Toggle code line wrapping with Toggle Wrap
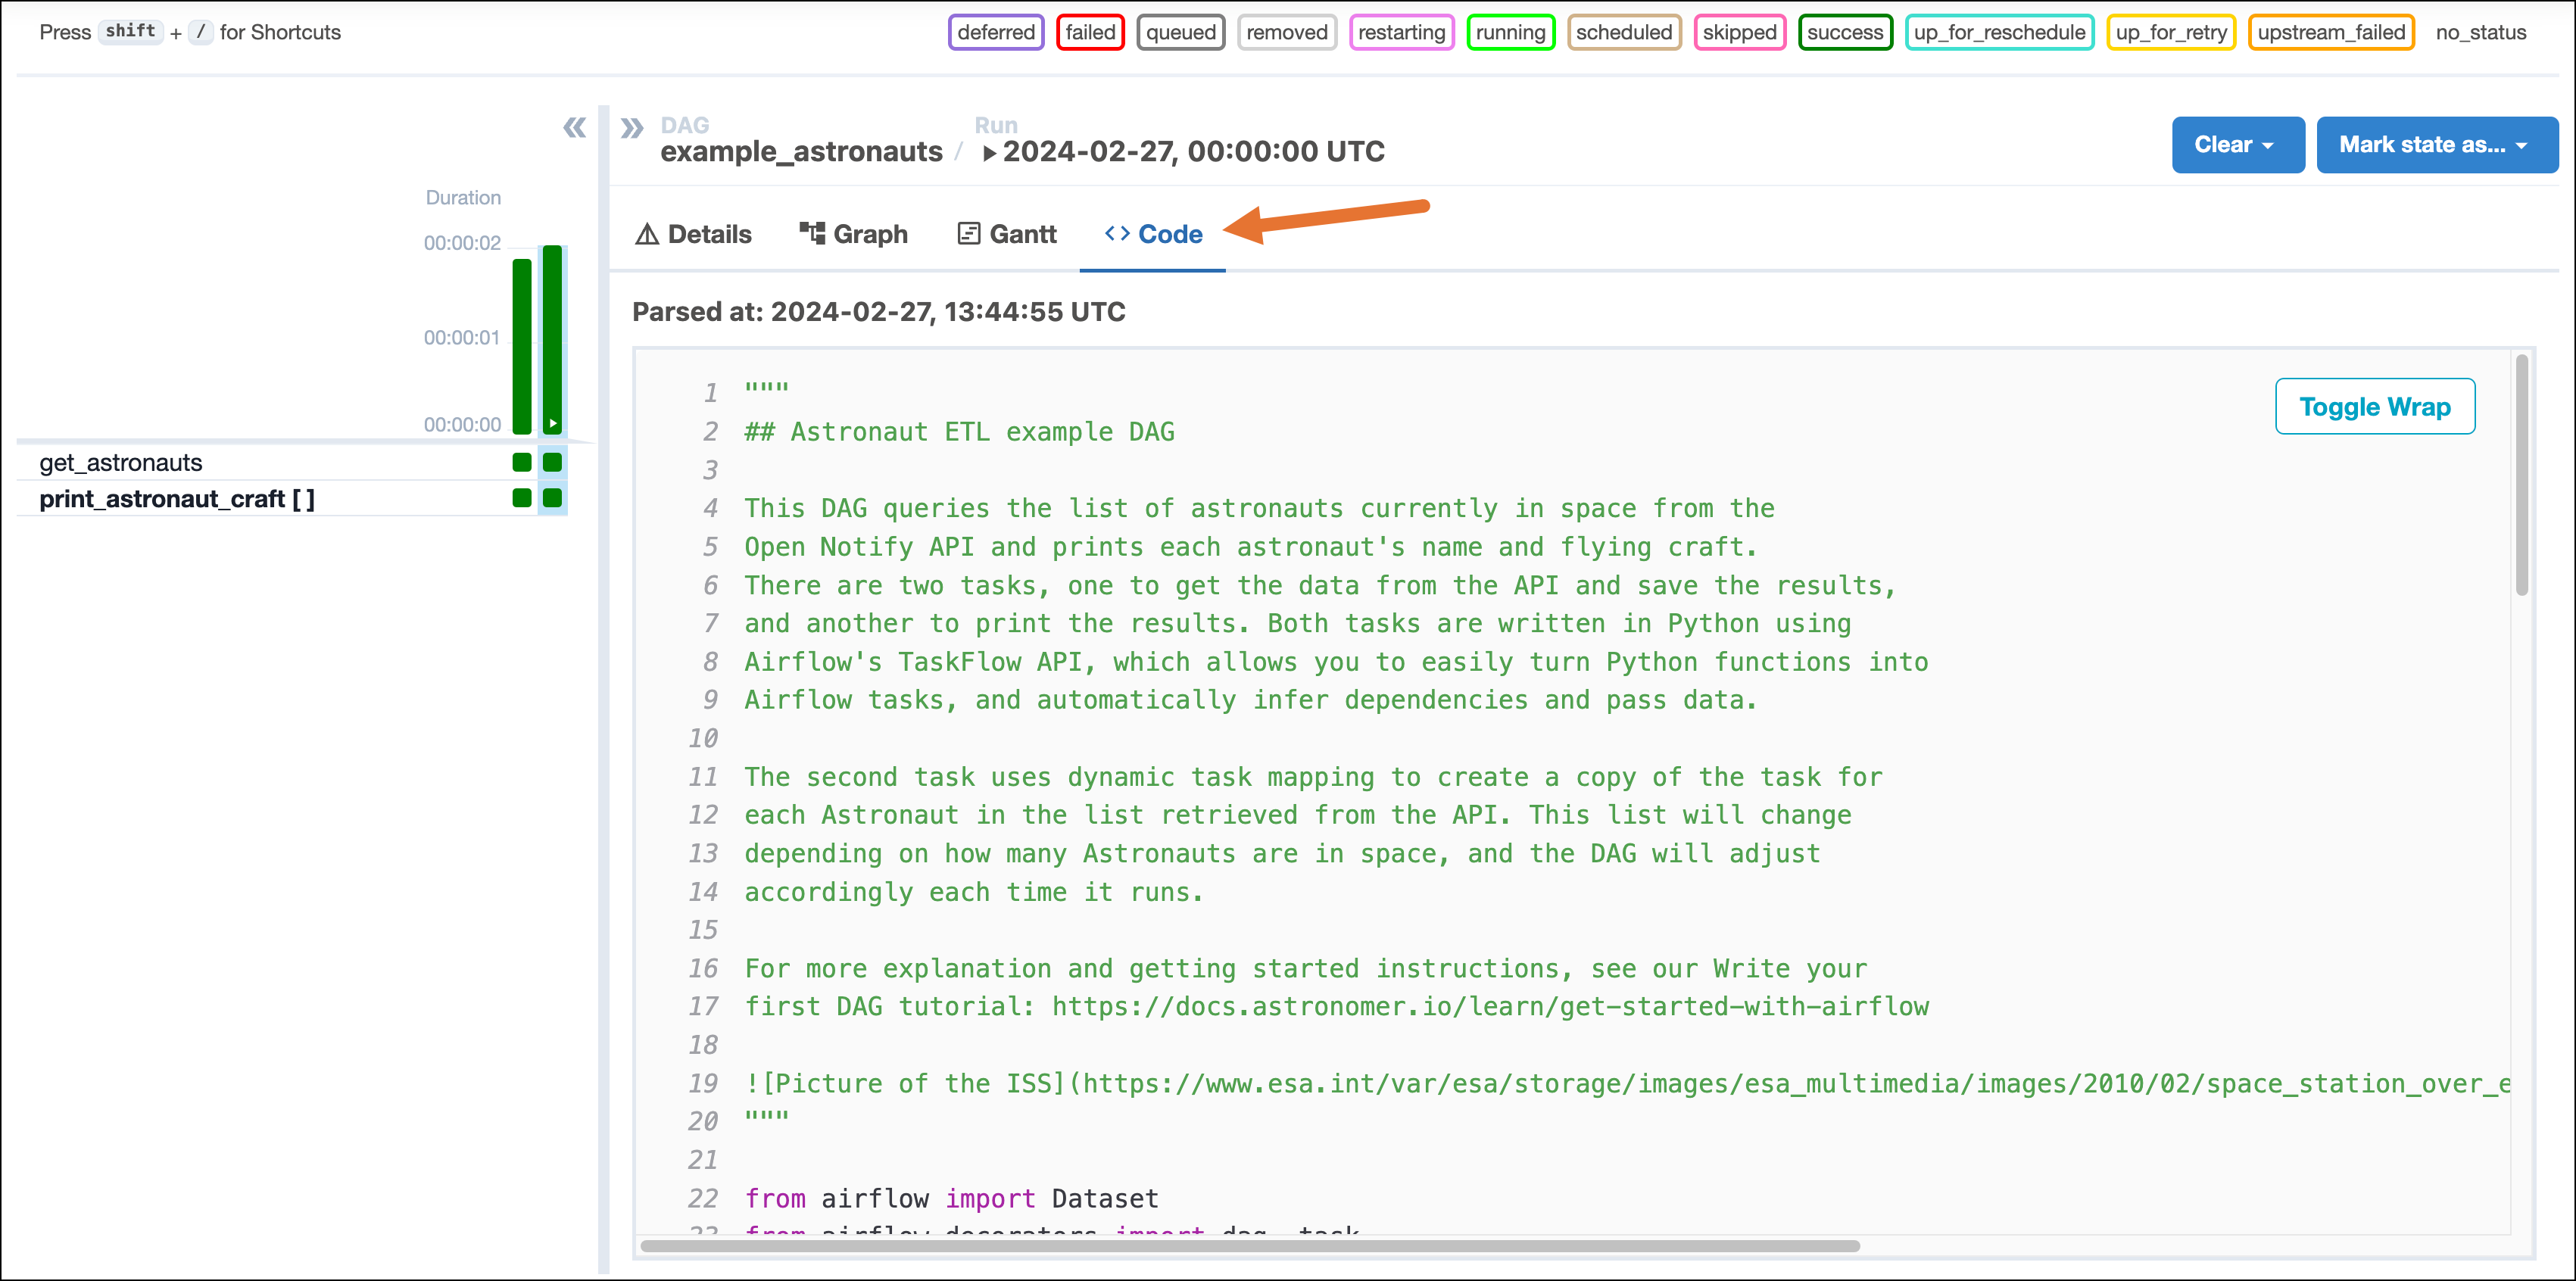Viewport: 2576px width, 1281px height. (x=2375, y=406)
